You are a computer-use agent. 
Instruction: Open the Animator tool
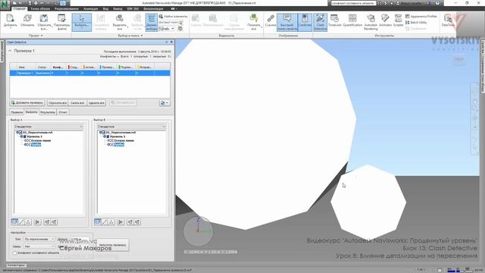click(x=385, y=20)
